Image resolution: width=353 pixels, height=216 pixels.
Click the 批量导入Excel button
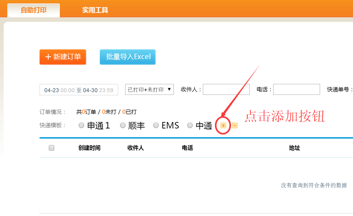click(128, 56)
